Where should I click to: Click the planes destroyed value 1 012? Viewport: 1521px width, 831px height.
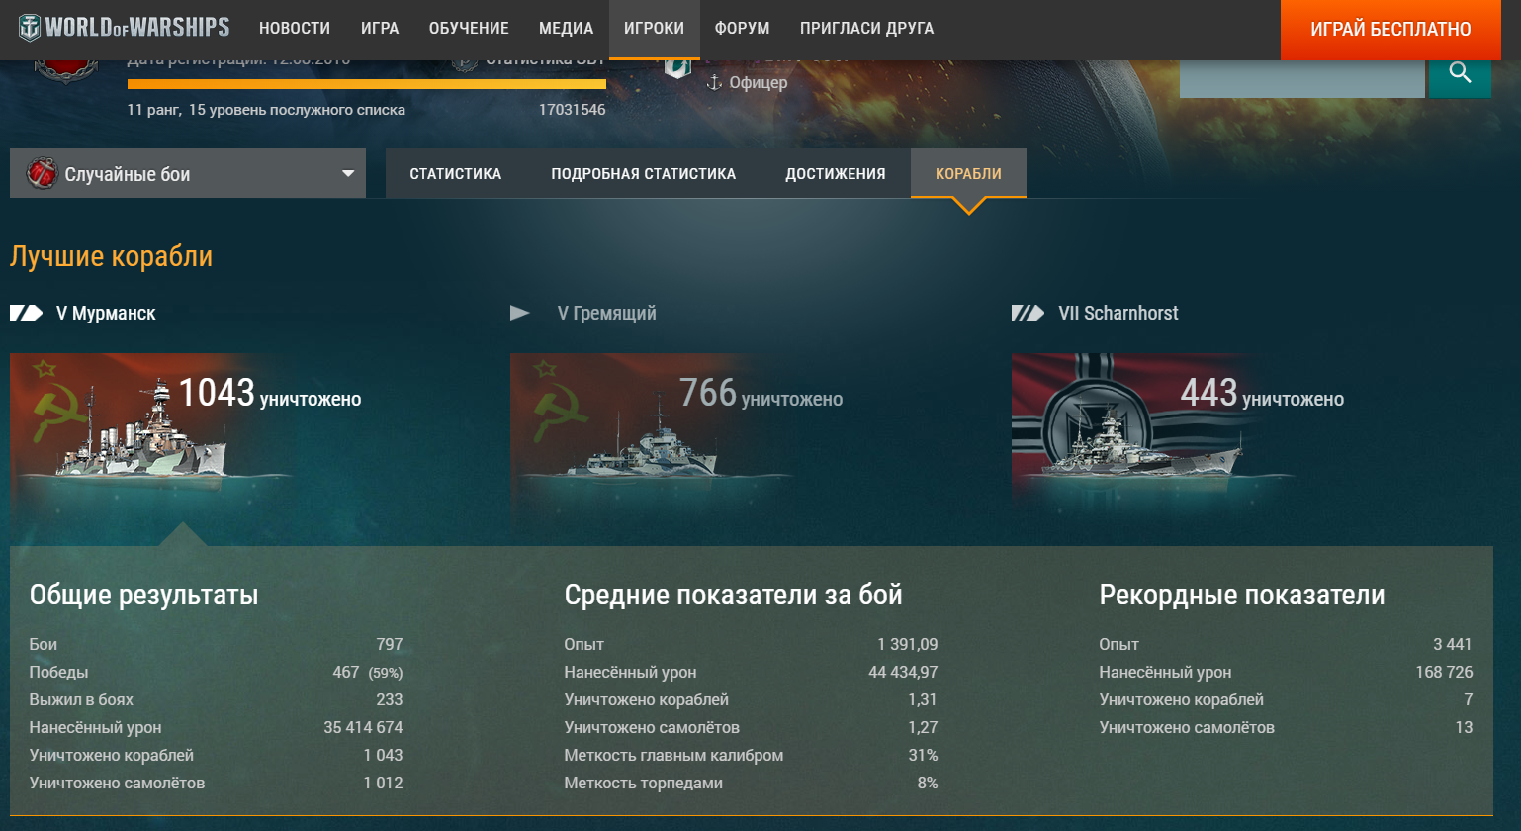point(383,783)
